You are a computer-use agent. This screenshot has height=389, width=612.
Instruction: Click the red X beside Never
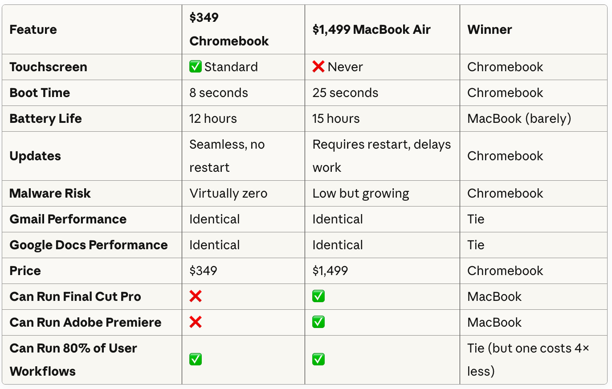point(318,67)
